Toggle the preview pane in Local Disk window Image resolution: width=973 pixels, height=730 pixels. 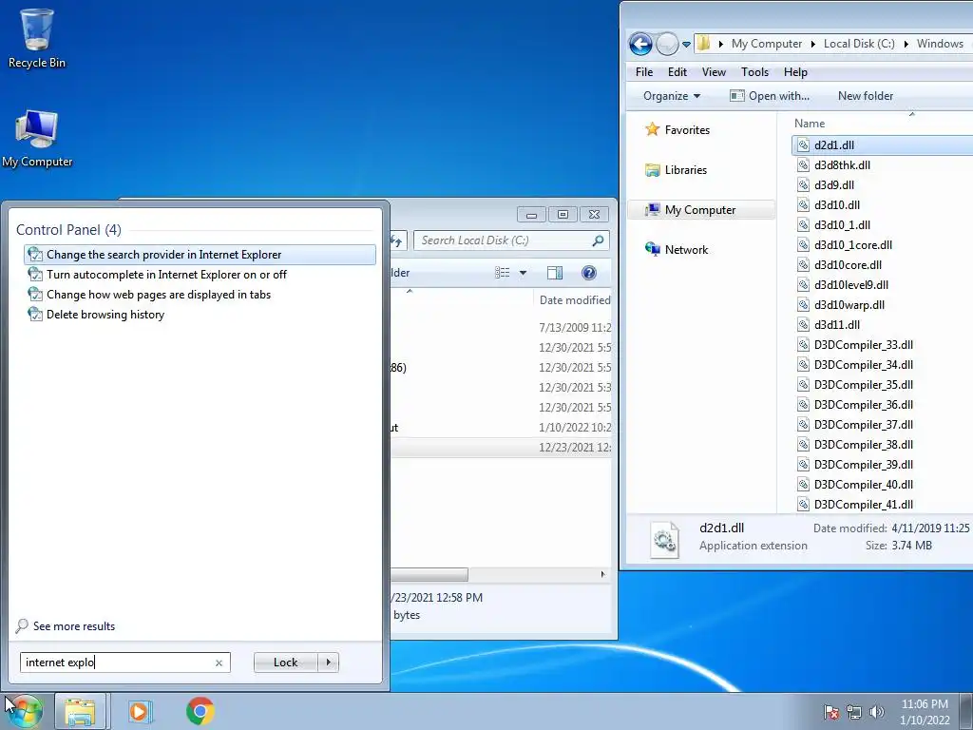coord(555,273)
